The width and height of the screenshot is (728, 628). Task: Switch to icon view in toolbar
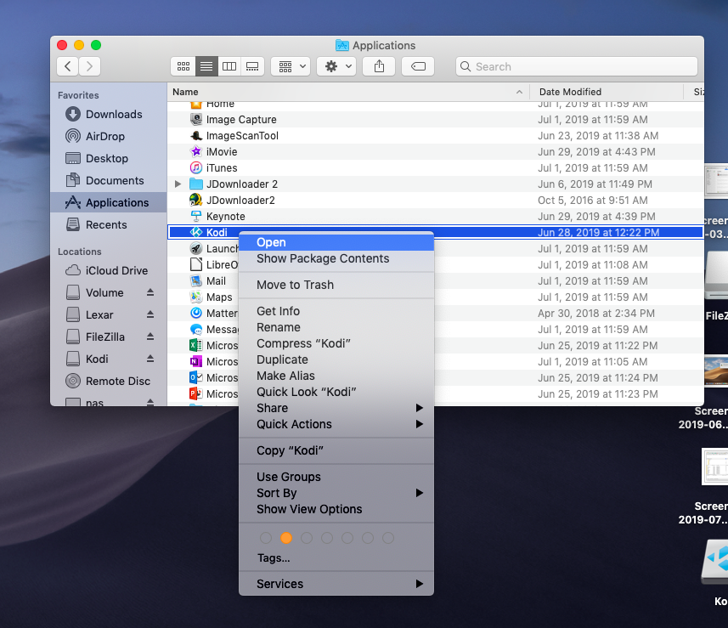[183, 66]
